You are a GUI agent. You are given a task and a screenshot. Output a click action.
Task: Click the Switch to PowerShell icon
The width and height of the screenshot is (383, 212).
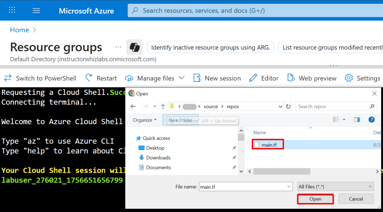7,78
